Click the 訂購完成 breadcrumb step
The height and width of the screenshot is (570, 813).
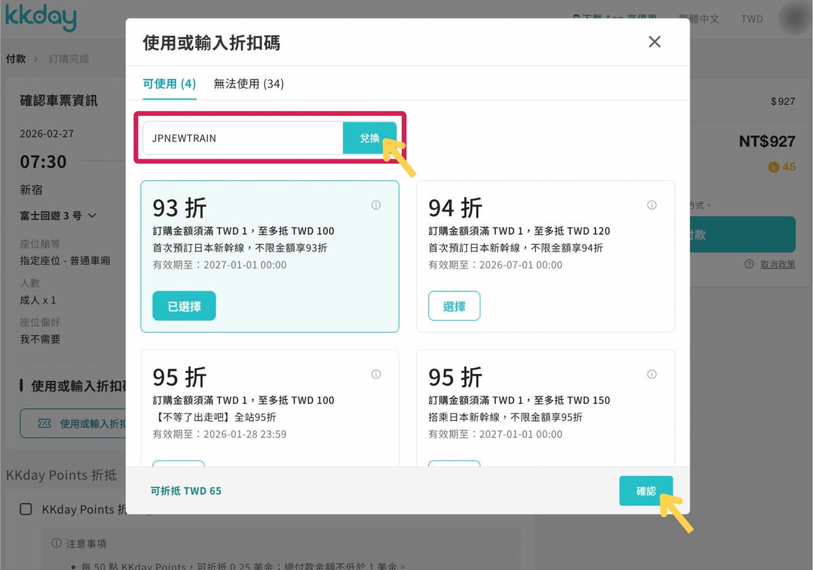point(68,59)
